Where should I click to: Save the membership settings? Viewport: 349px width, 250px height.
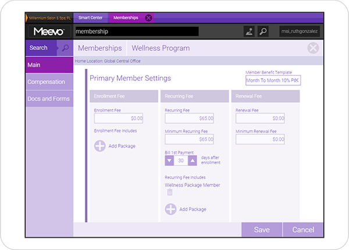pos(262,230)
